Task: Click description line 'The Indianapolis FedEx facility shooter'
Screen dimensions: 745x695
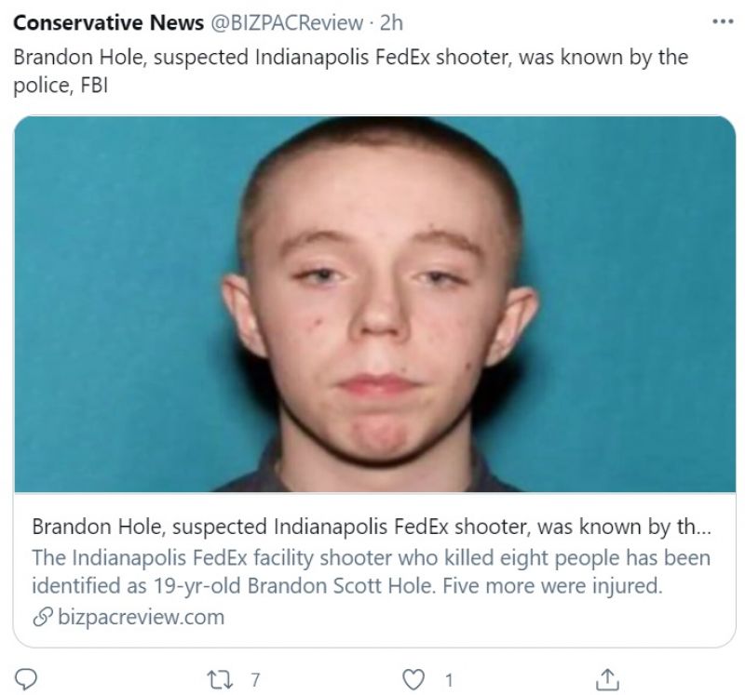Action: coord(371,558)
